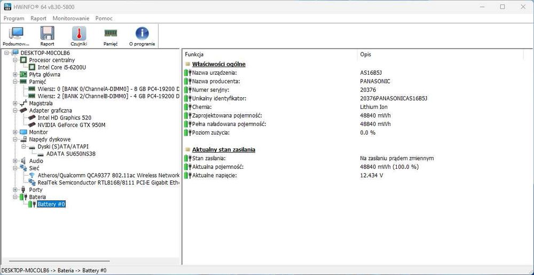The height and width of the screenshot is (275, 534).
Task: Click the Funkcja column header
Action: tap(270, 54)
